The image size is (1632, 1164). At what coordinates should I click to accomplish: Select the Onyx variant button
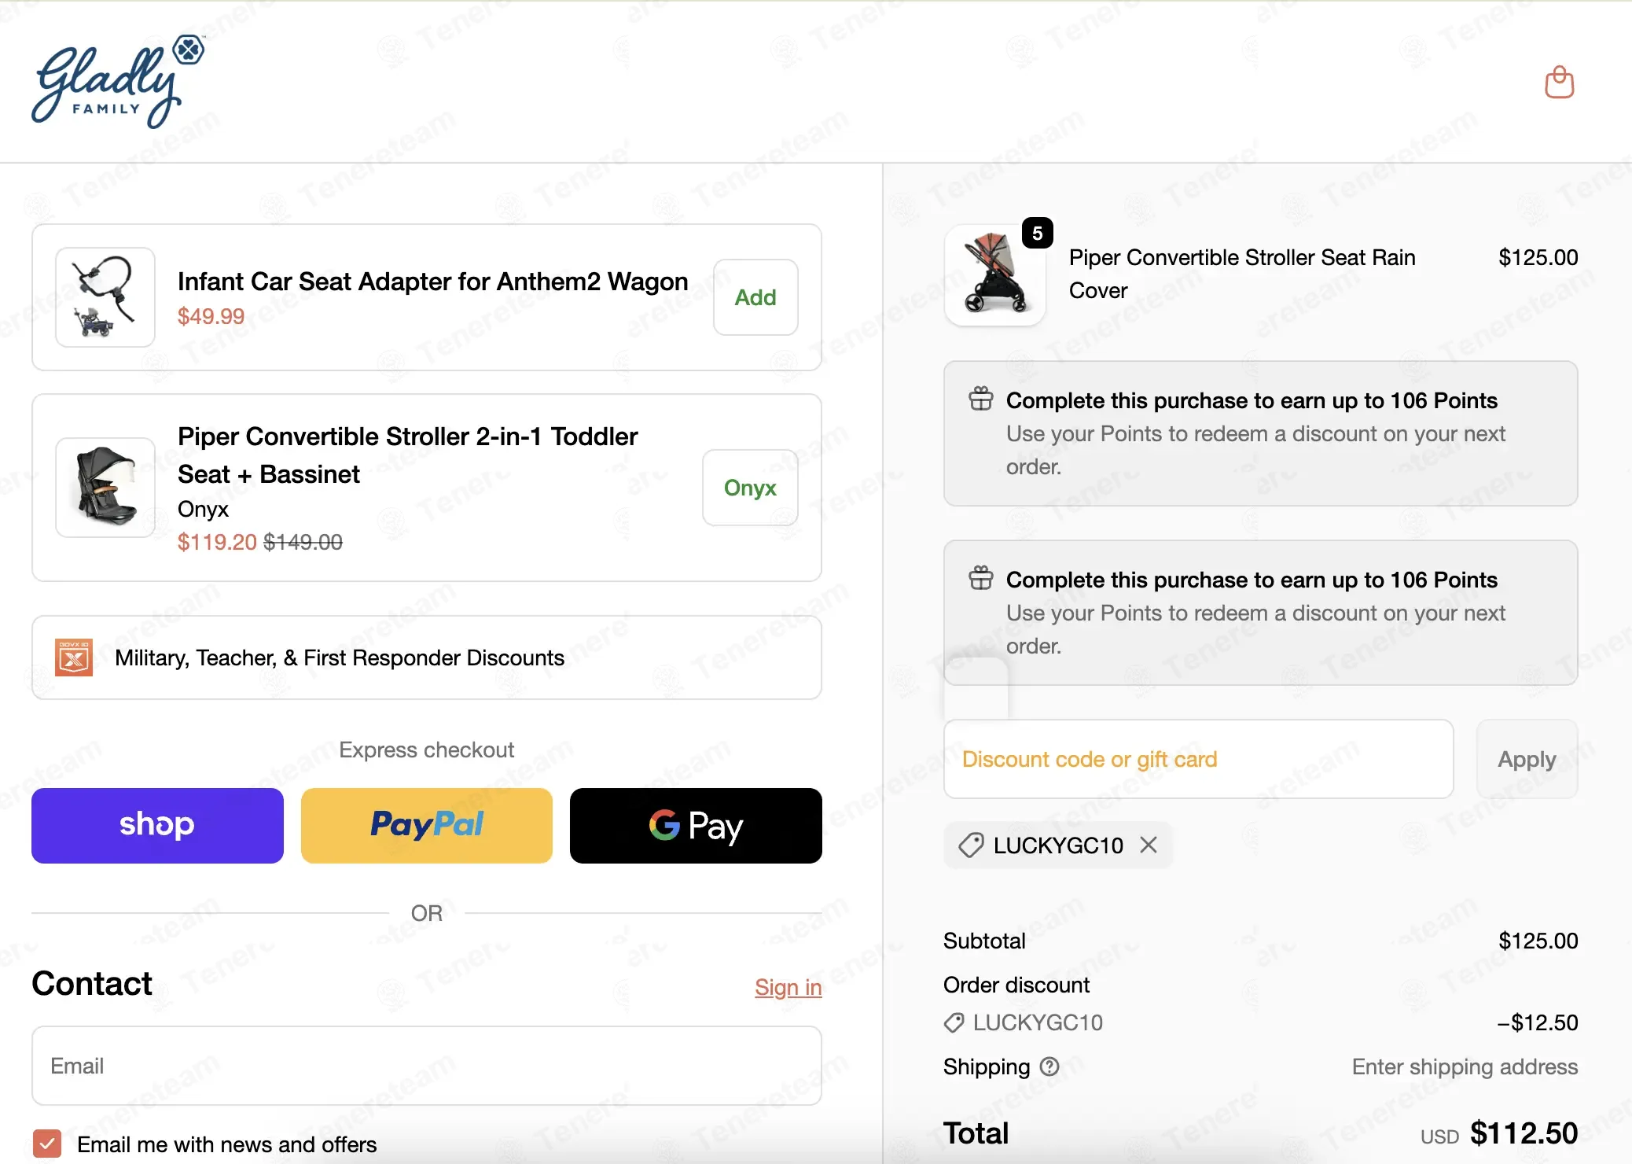(750, 488)
